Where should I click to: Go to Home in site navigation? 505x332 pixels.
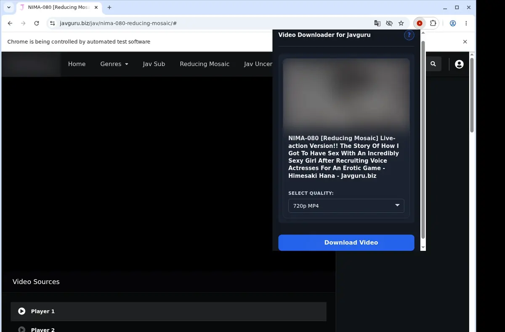(x=77, y=64)
